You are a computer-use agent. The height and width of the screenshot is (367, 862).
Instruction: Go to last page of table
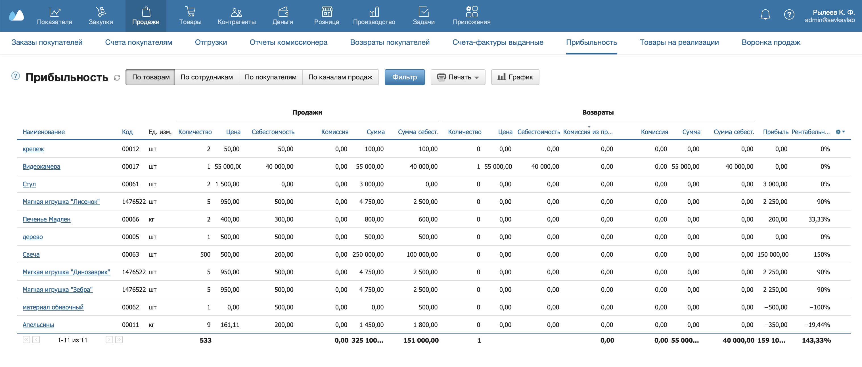point(119,339)
